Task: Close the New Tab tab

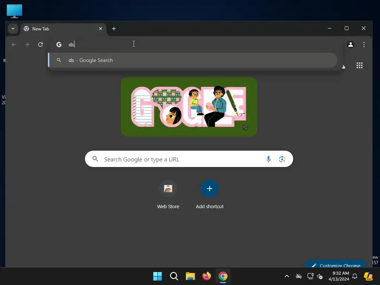Action: coord(101,29)
